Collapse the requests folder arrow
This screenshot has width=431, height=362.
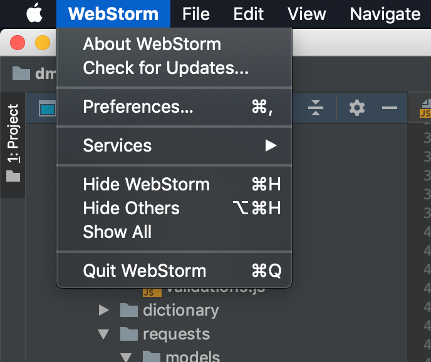(103, 334)
